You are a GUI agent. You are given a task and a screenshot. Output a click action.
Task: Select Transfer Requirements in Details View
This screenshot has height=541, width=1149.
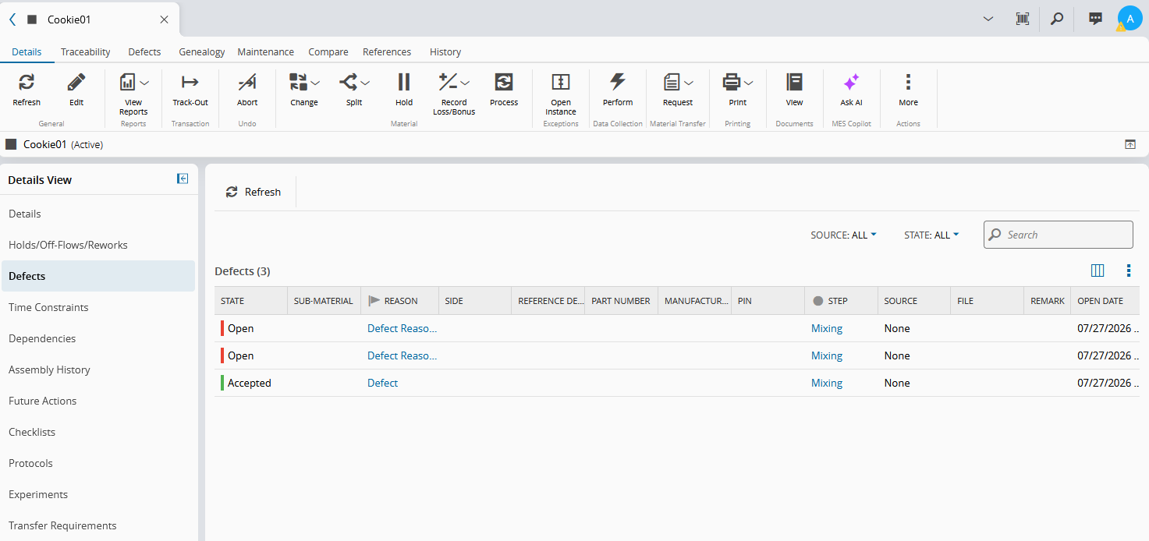coord(98,525)
